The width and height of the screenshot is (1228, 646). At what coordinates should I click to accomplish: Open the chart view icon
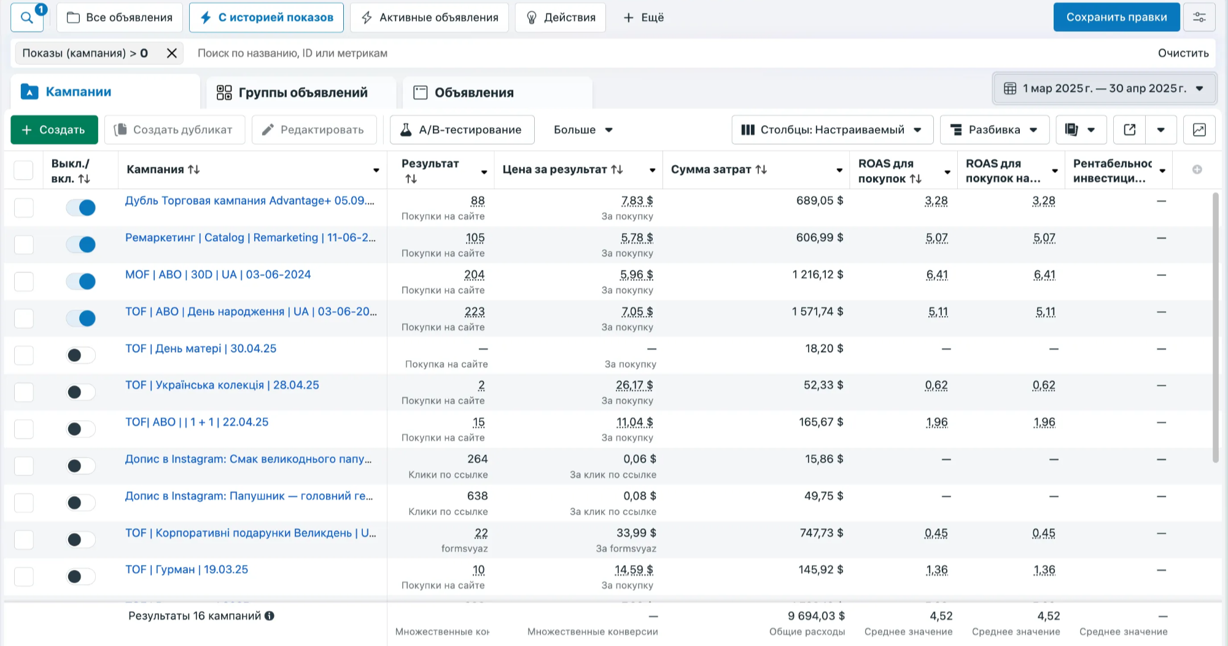1199,129
